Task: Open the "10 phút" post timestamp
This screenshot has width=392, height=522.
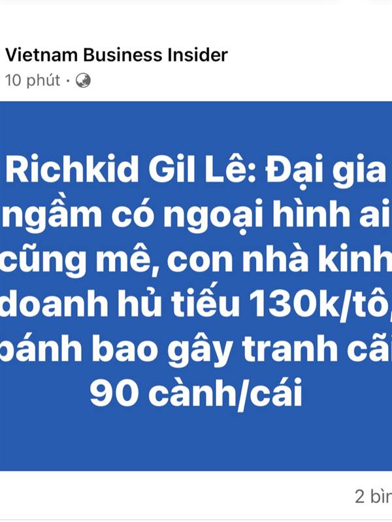Action: coord(33,80)
